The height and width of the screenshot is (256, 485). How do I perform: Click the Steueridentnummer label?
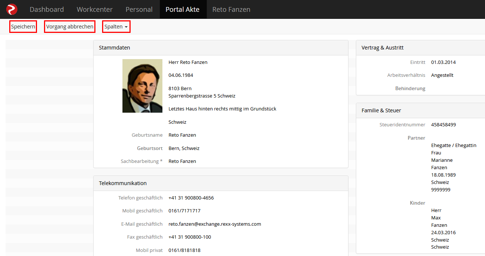[x=403, y=124]
